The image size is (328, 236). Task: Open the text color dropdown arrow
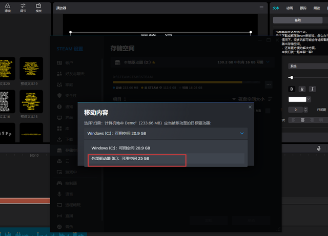click(x=309, y=99)
